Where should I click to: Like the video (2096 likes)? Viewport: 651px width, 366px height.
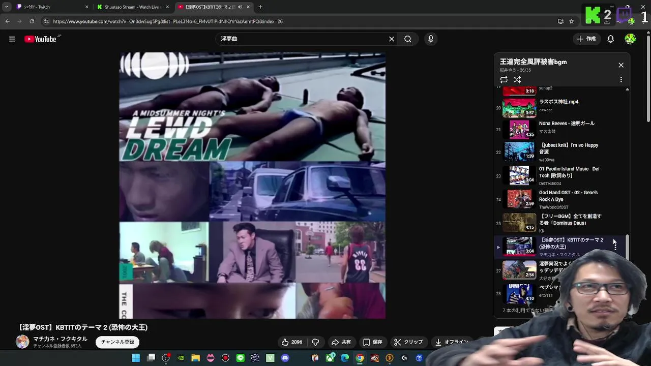(292, 342)
